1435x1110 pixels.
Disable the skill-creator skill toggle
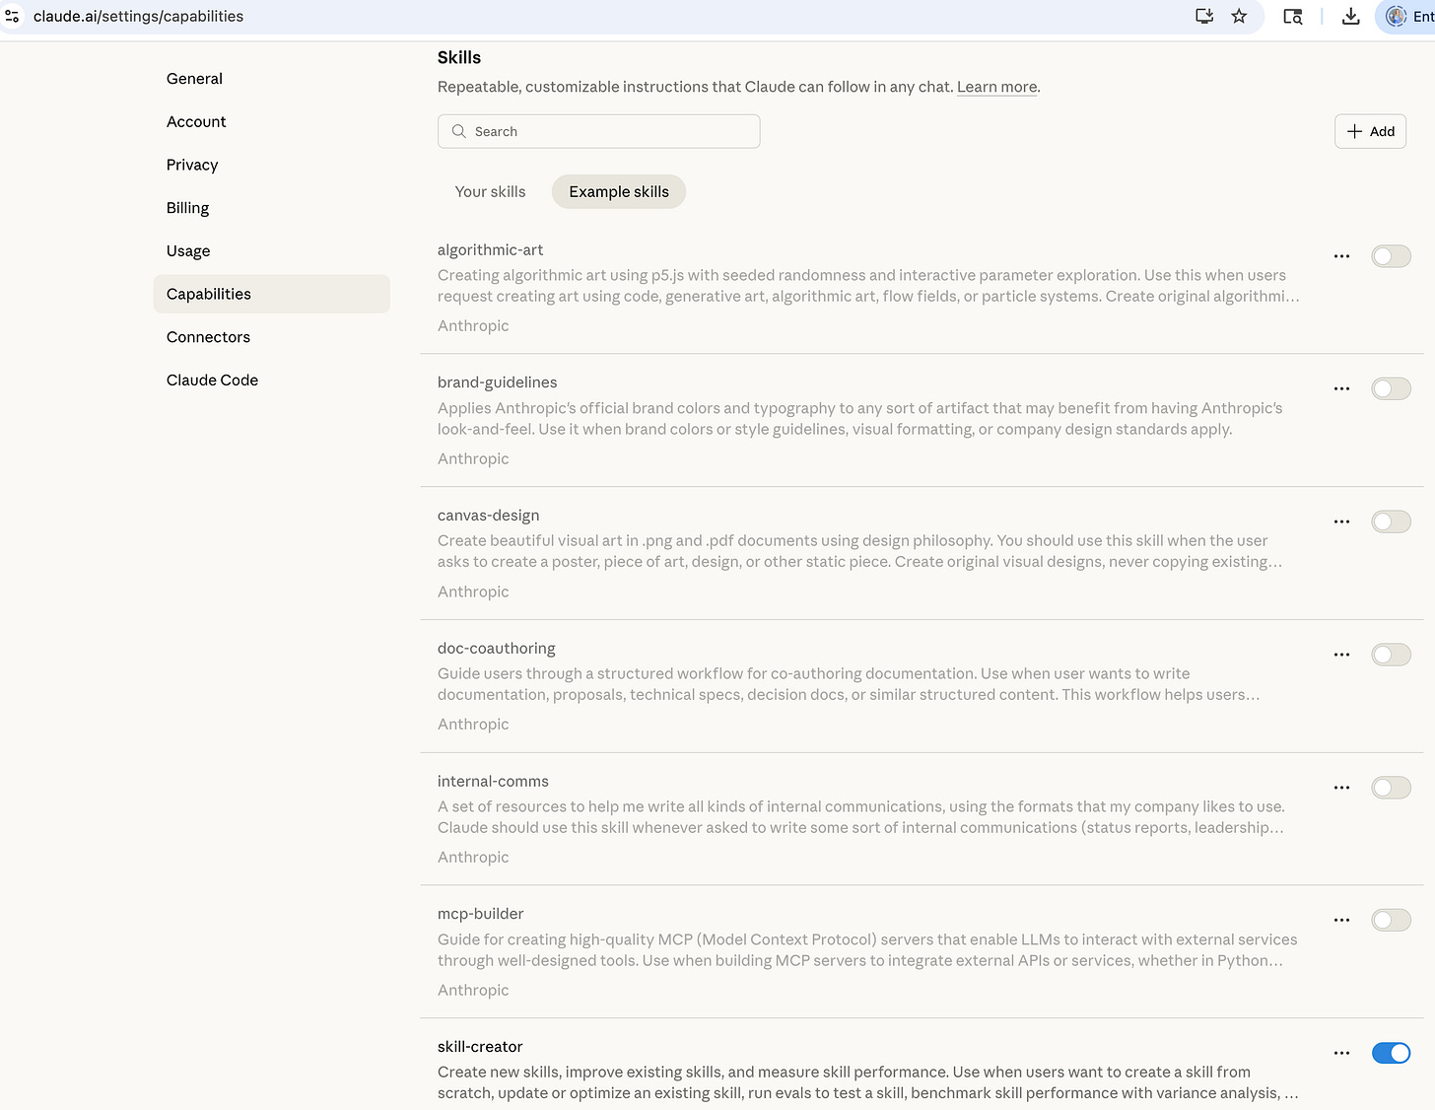(x=1391, y=1053)
